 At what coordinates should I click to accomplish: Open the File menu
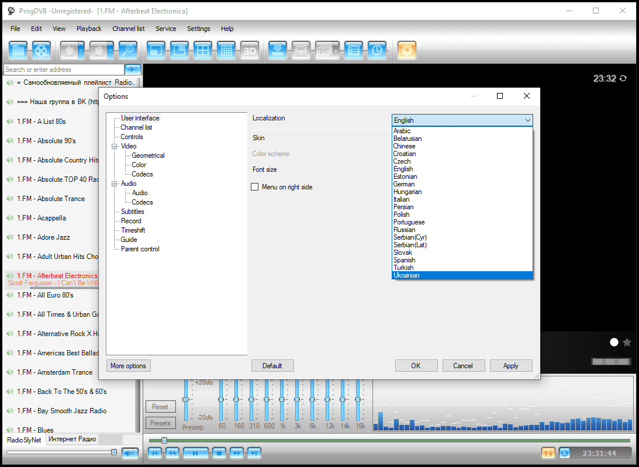(15, 29)
